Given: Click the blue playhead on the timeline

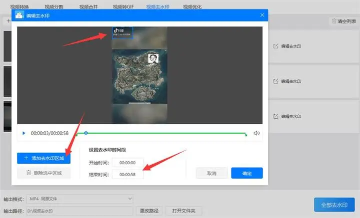Looking at the screenshot, I should click(86, 133).
